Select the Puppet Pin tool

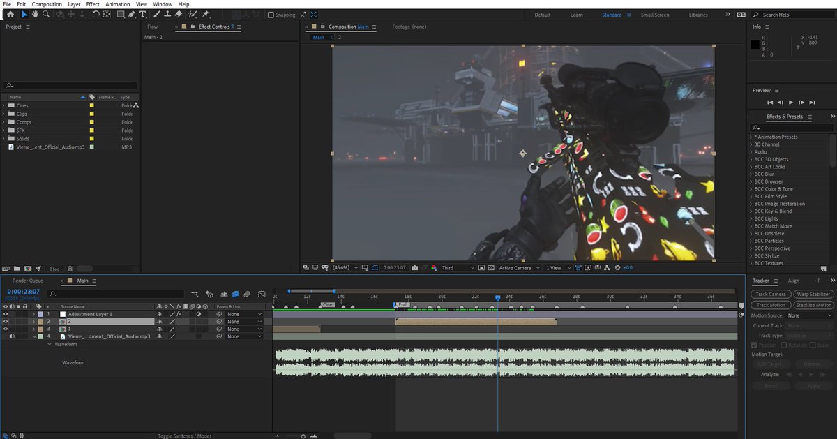coord(206,14)
